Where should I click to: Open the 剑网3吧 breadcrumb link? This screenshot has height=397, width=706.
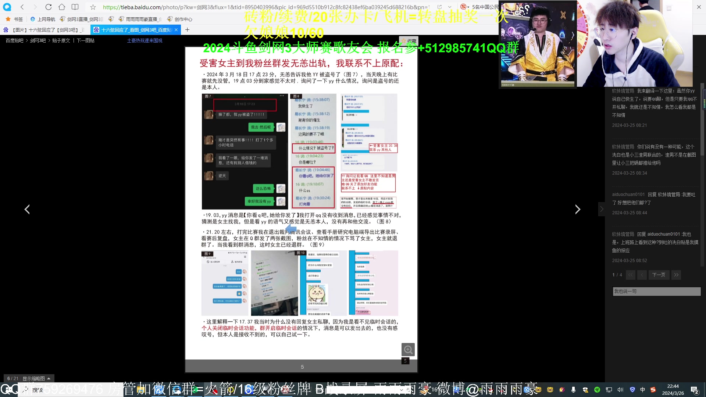[x=38, y=40]
